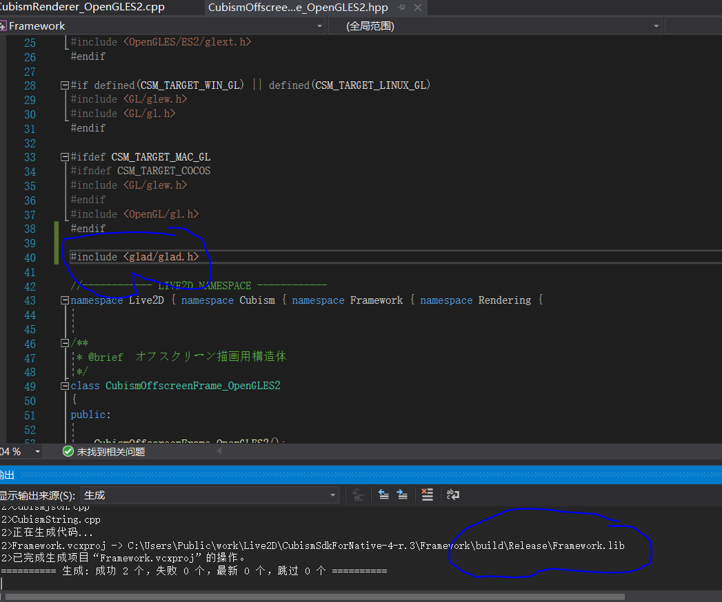Click the left scroll arrow of editor scrollbar
The height and width of the screenshot is (602, 722).
click(x=219, y=452)
